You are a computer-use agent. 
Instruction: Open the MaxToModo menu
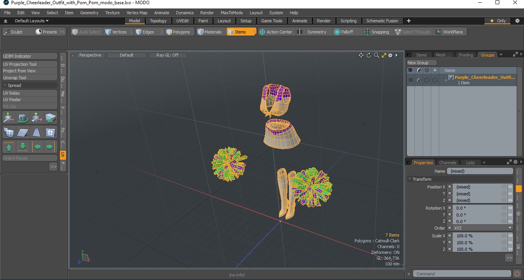pos(232,13)
